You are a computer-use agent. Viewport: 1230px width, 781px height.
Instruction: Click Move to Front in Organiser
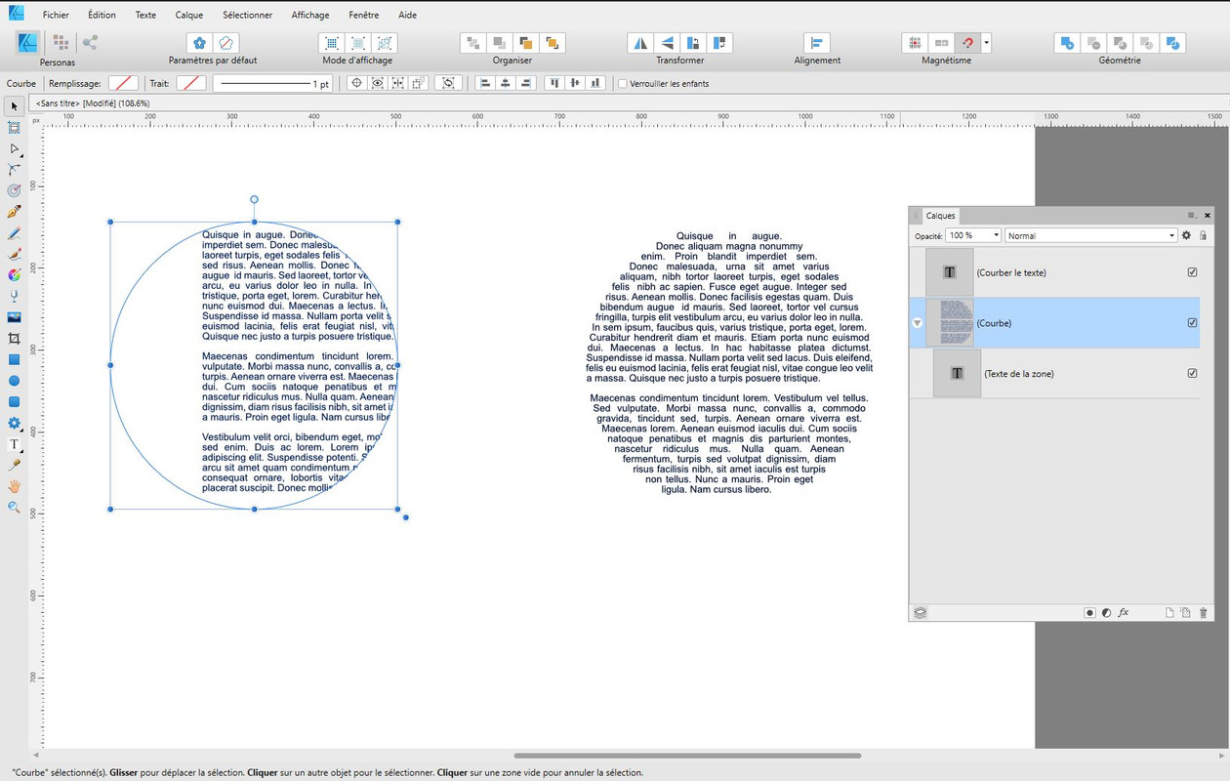[553, 43]
